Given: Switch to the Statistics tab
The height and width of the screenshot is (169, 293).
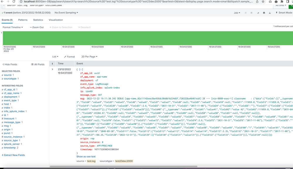Looking at the screenshot, I should [x=38, y=20].
